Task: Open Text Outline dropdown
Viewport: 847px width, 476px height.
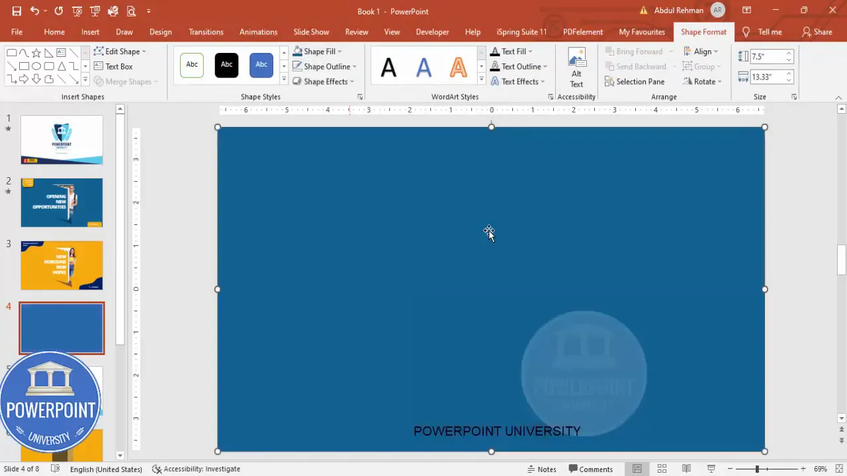Action: (519, 66)
